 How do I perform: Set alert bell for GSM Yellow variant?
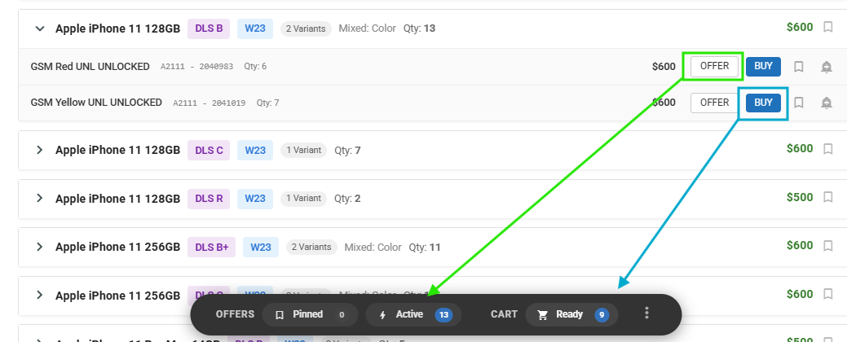(826, 103)
